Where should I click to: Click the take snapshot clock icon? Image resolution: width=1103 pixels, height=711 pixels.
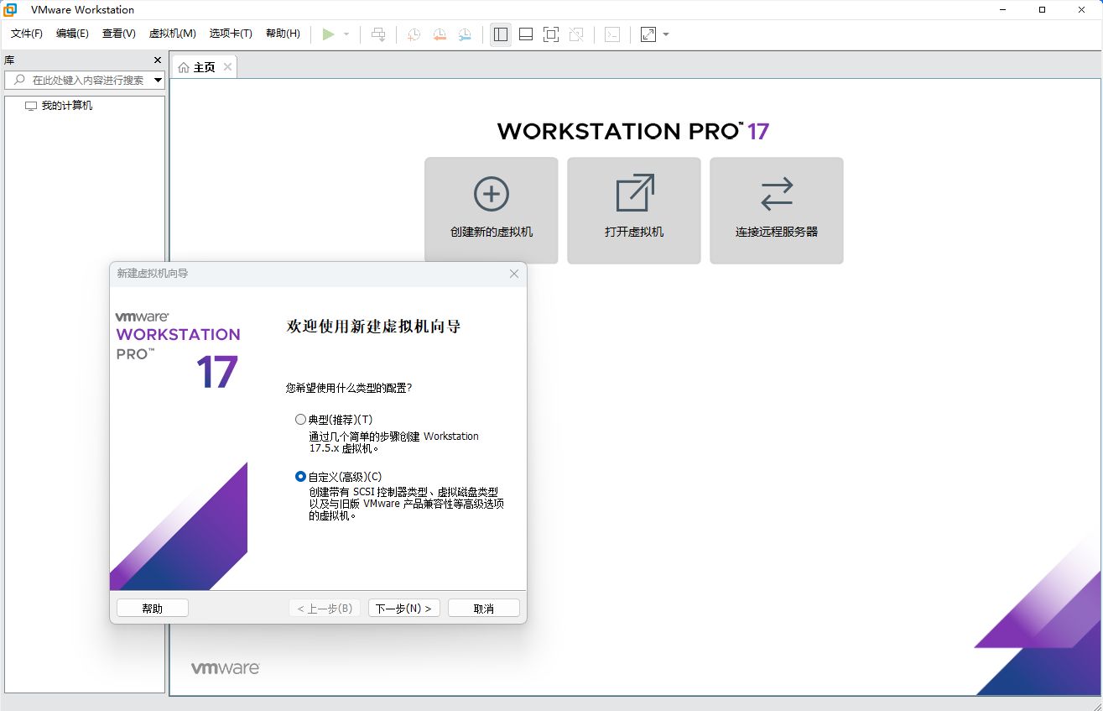[414, 34]
